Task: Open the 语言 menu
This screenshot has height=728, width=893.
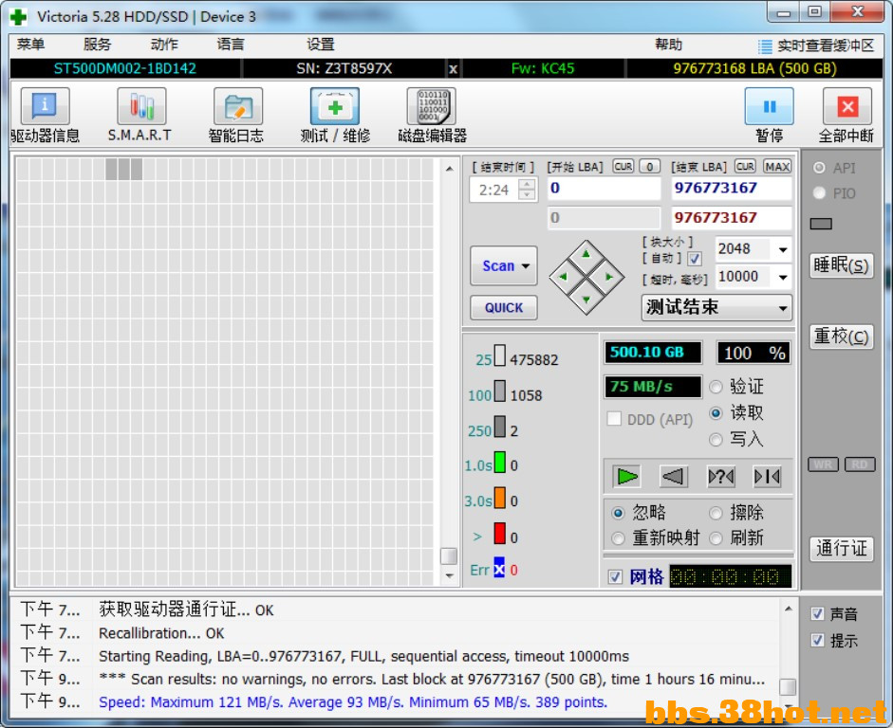Action: 231,45
